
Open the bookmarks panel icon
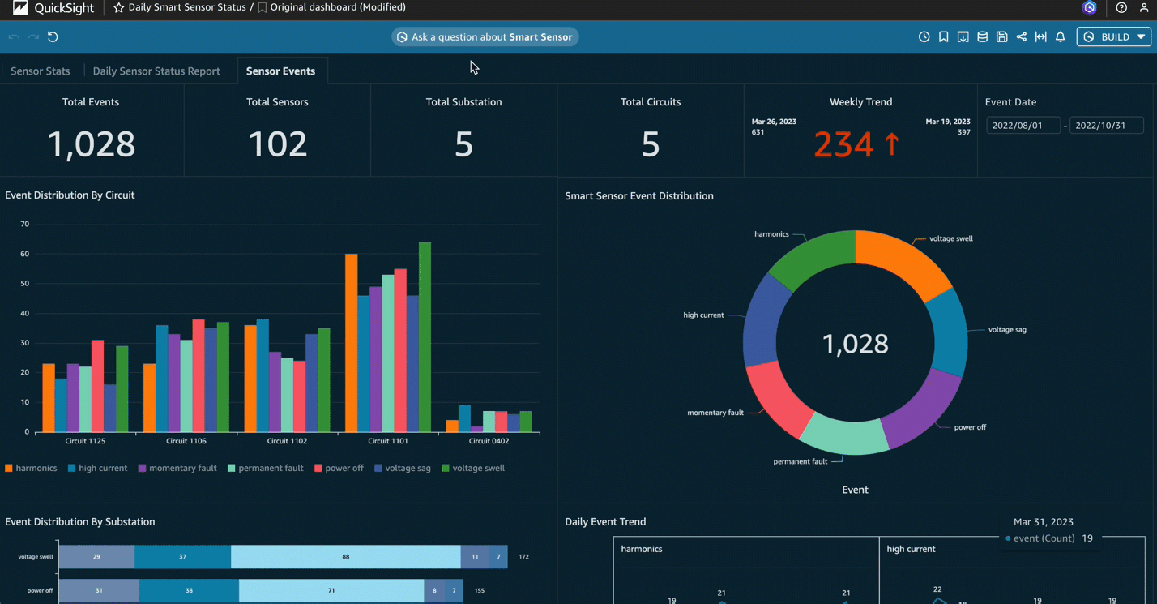pyautogui.click(x=943, y=36)
